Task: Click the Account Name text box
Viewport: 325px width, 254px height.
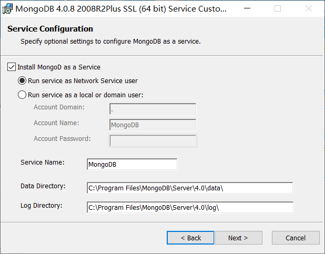Action: [x=153, y=125]
